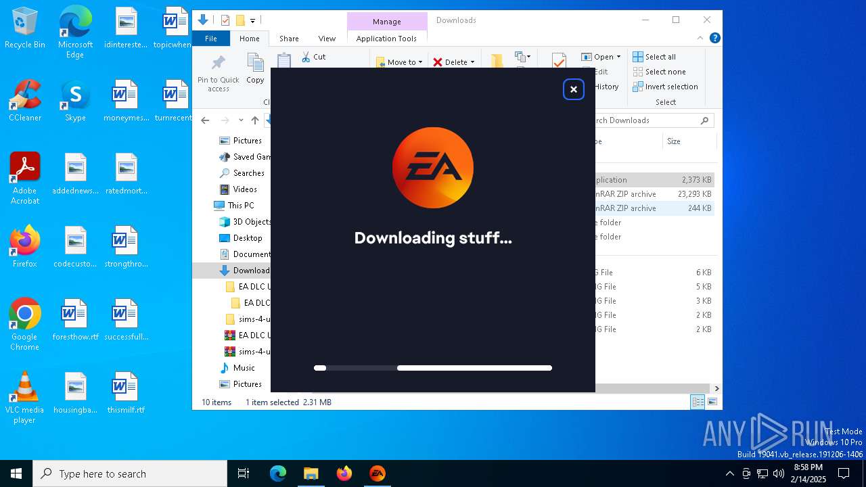Viewport: 866px width, 487px height.
Task: Open Recycle Bin desktop icon
Action: pos(25,28)
